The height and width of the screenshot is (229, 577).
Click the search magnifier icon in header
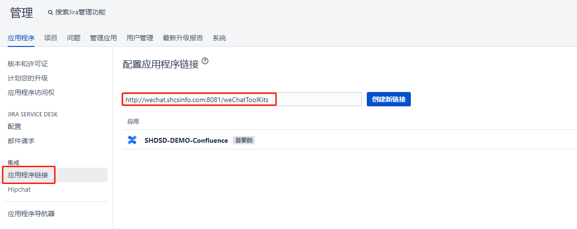pyautogui.click(x=50, y=12)
